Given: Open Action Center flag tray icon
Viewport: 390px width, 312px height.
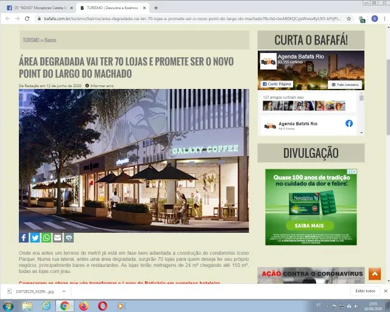Looking at the screenshot, I should [x=335, y=306].
